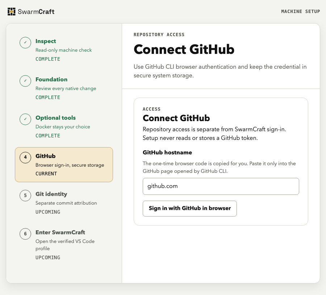The width and height of the screenshot is (326, 295).
Task: Click the step 6 number circle
Action: (x=25, y=234)
